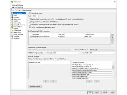Click the Start Date column header
Viewport: 127px width, 95px height.
click(x=71, y=34)
